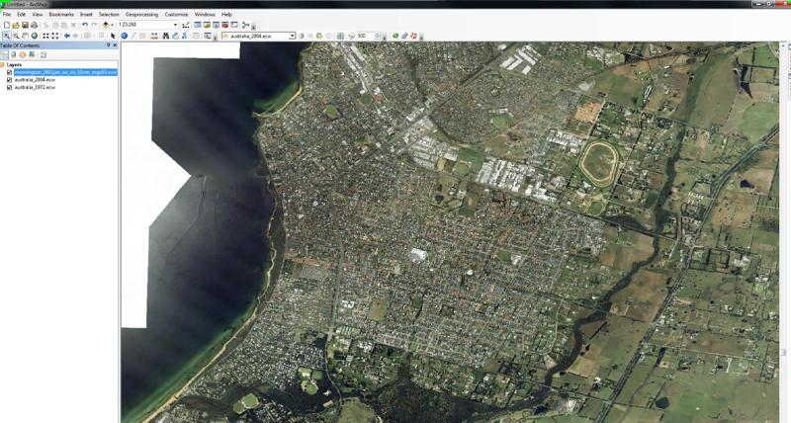List layers by drawing order
This screenshot has height=423, width=791.
[4, 54]
